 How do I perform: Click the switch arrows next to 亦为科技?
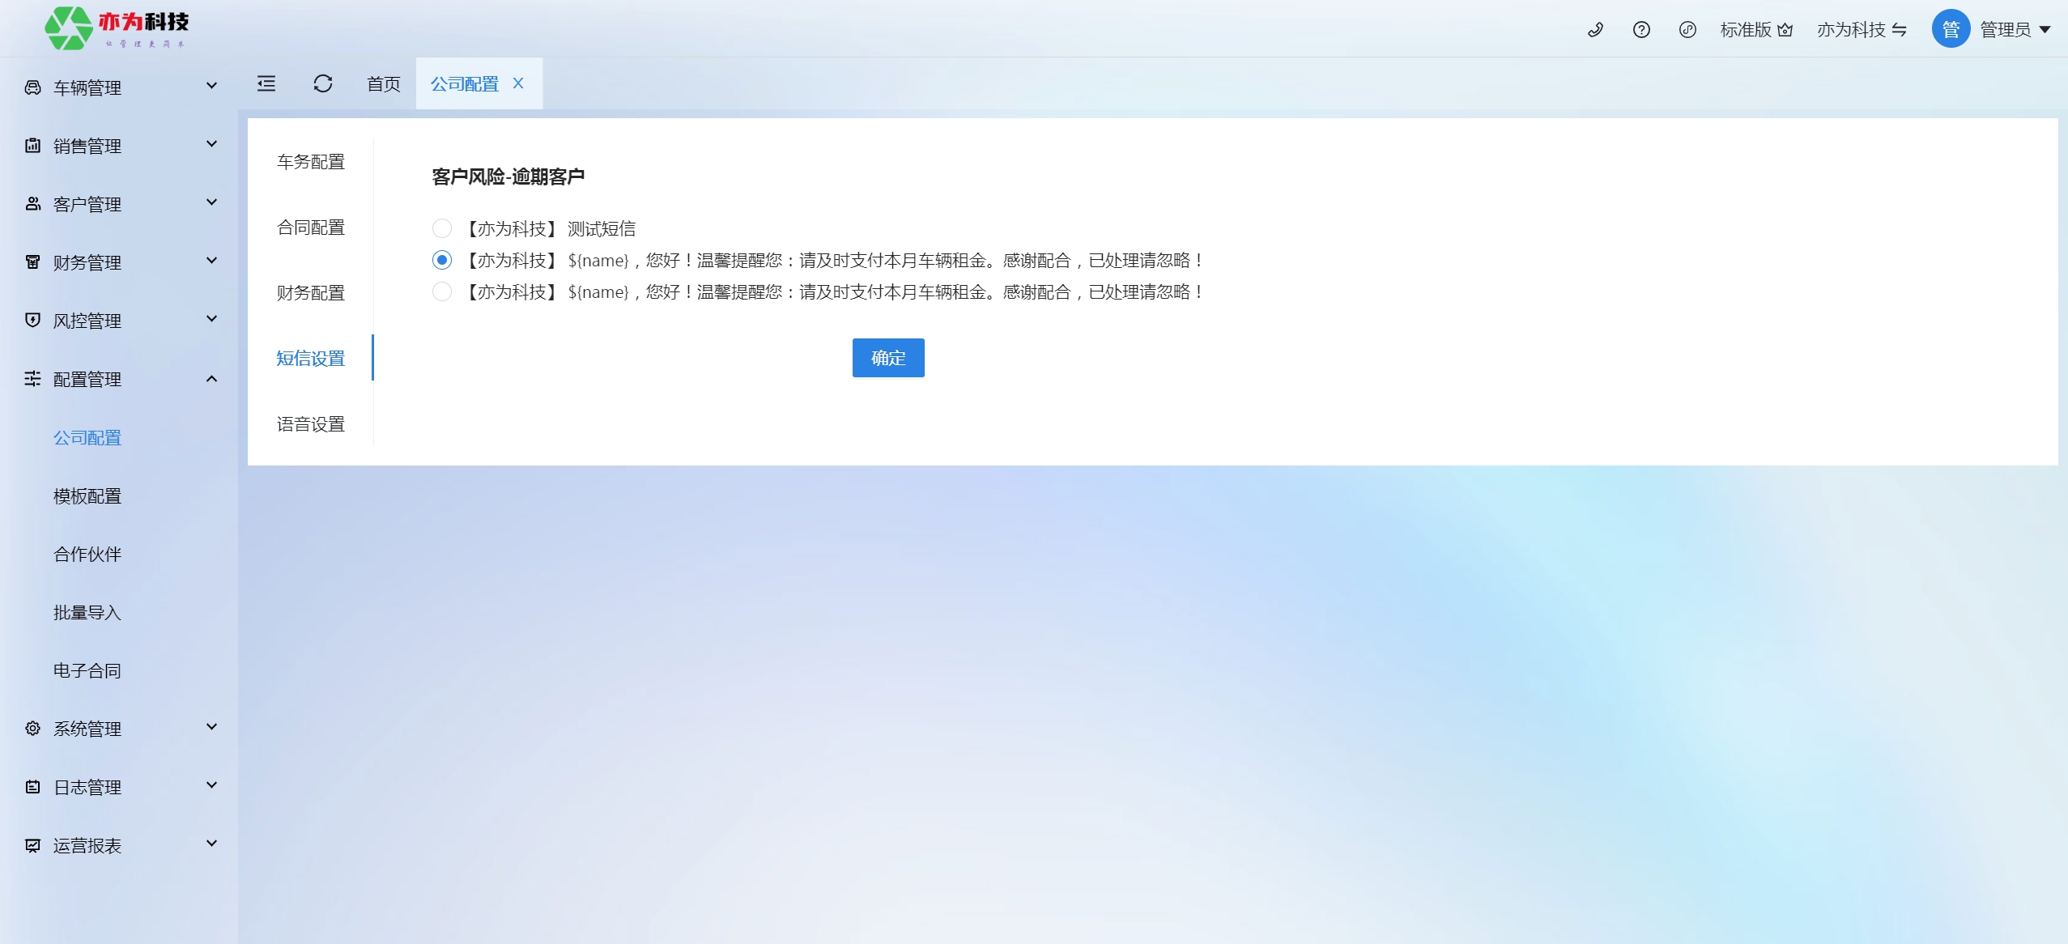coord(1900,30)
